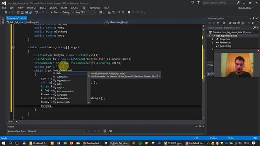The width and height of the screenshot is (260, 146).
Task: Open the FILE menu
Action: [x=4, y=8]
